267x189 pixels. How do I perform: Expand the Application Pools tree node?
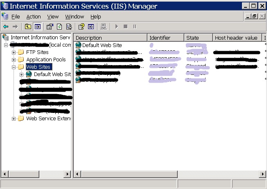(x=14, y=60)
